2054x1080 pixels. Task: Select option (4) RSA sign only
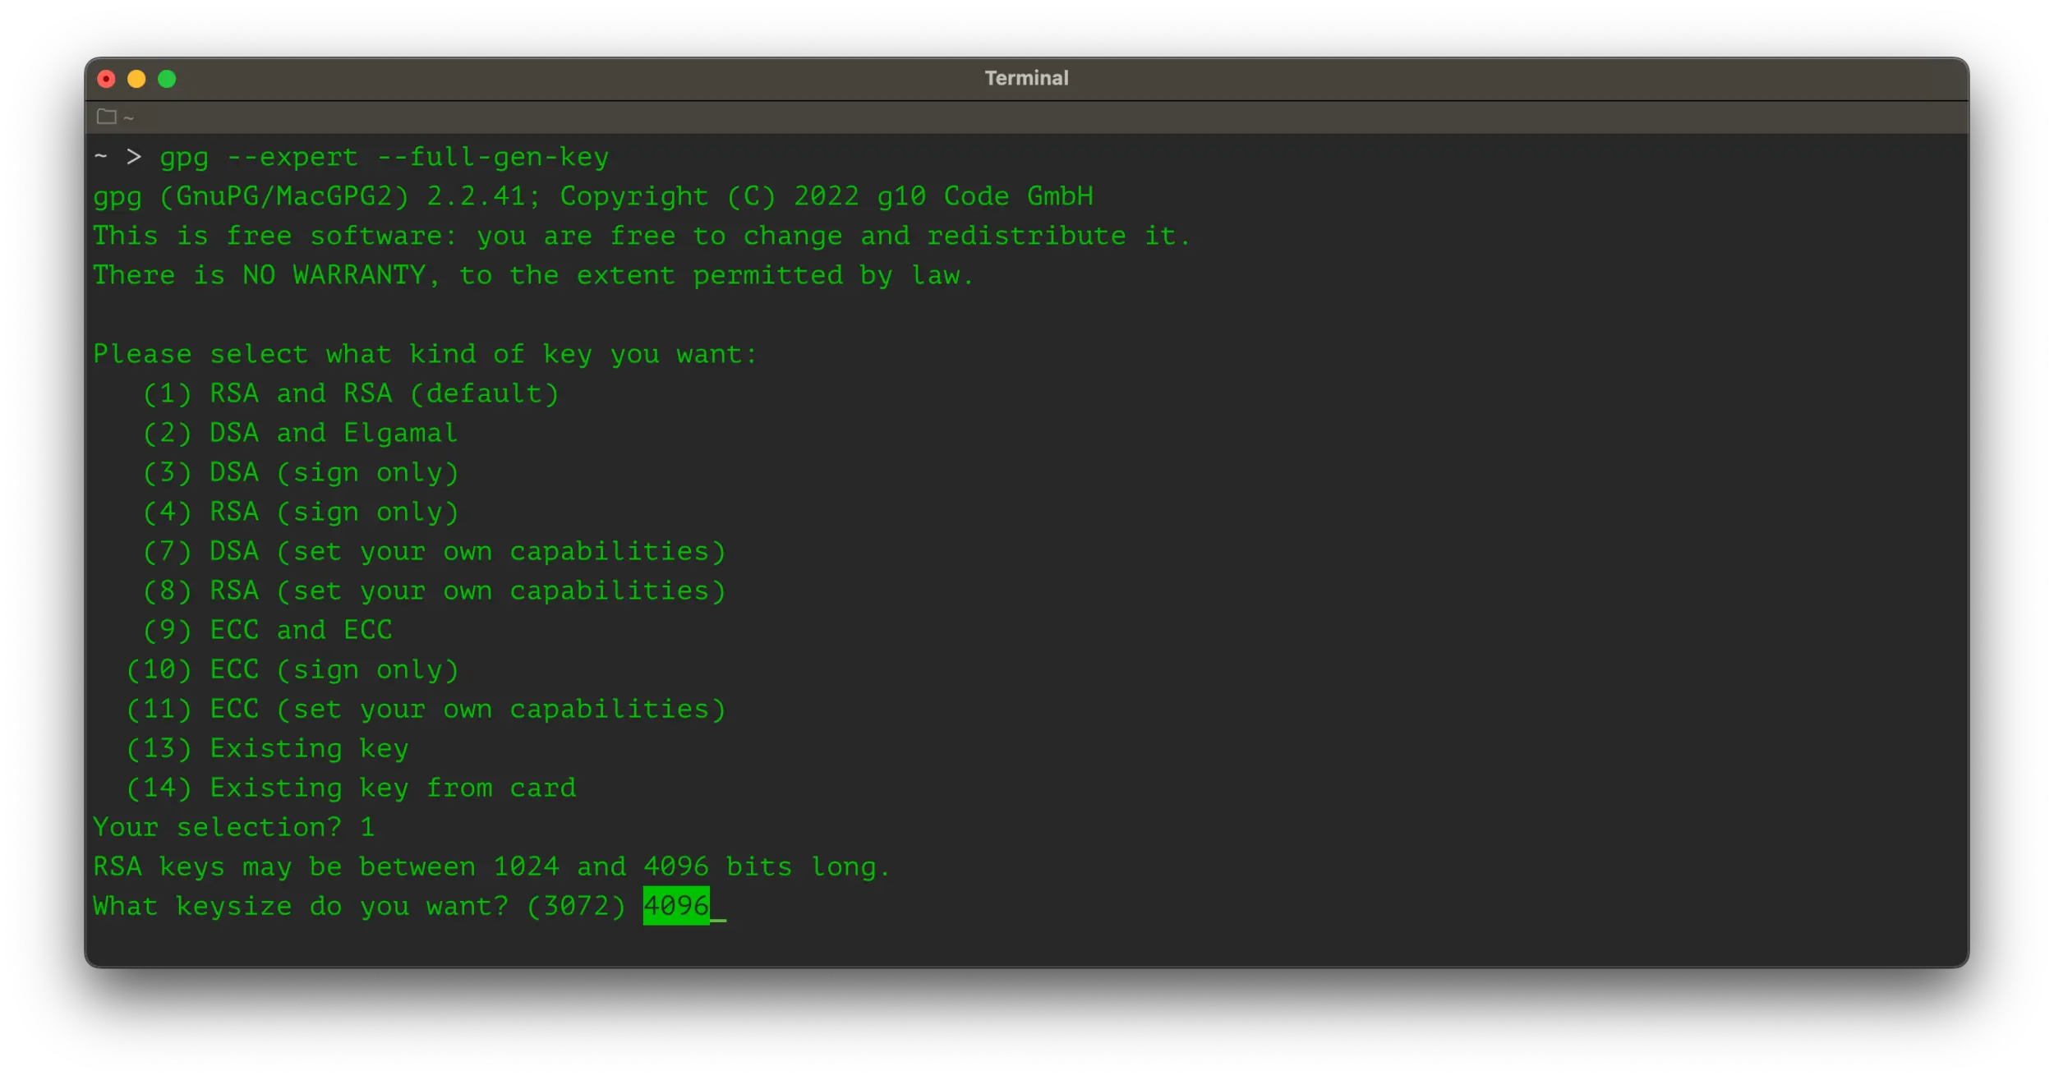click(x=300, y=512)
